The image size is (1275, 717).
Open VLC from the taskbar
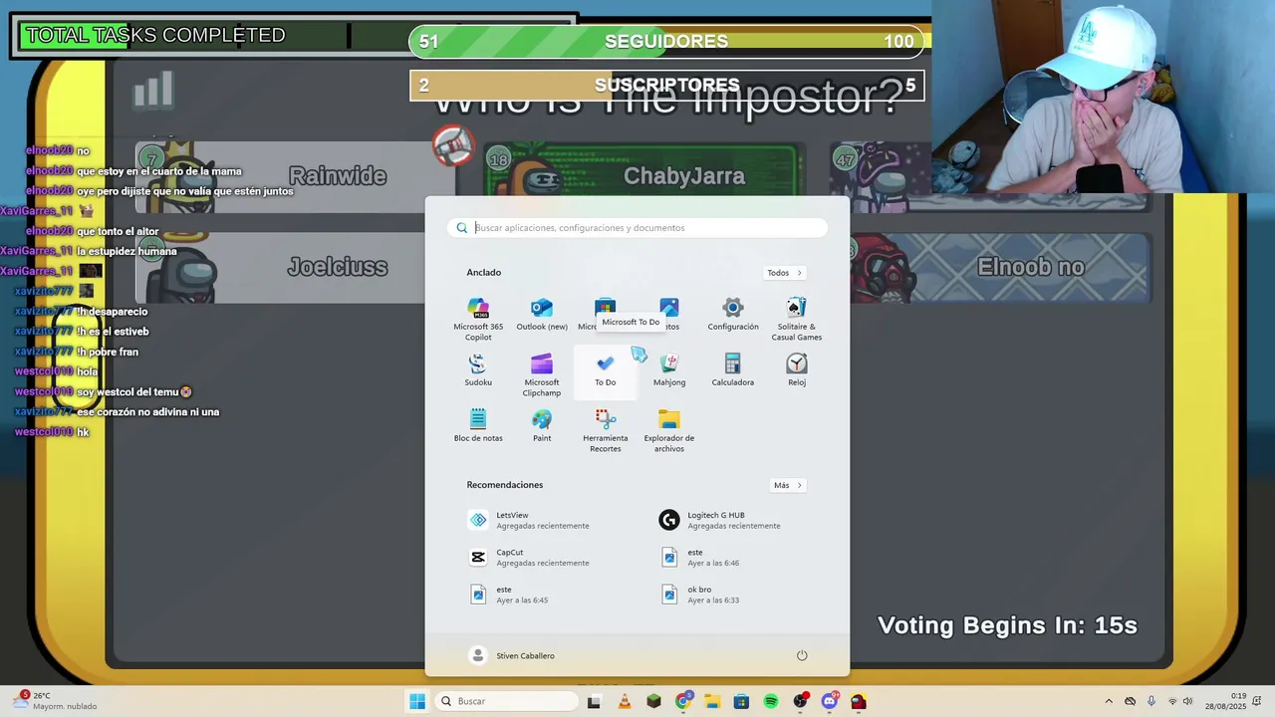click(625, 701)
